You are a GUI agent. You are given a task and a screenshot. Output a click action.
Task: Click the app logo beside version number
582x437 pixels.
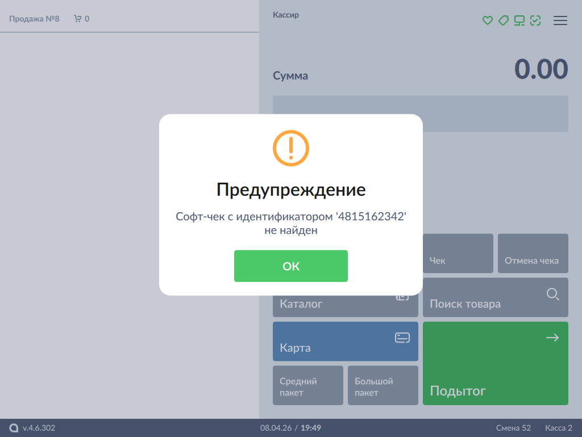point(14,428)
